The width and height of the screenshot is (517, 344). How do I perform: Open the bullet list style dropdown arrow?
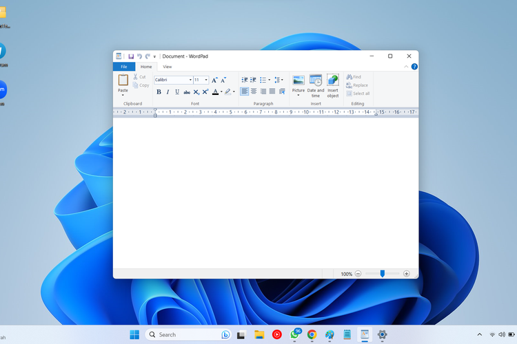click(x=270, y=80)
